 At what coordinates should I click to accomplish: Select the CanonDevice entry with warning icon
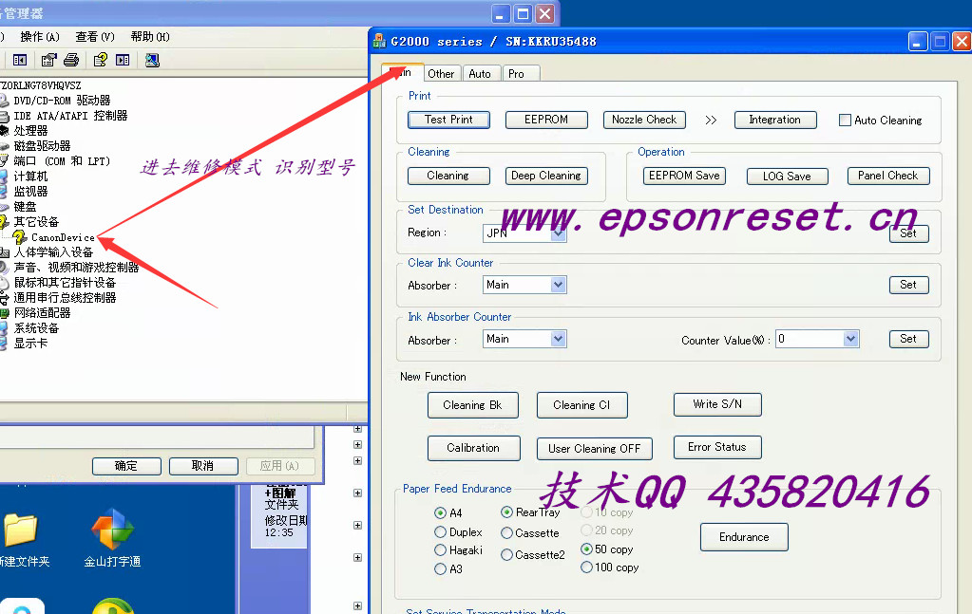point(63,237)
